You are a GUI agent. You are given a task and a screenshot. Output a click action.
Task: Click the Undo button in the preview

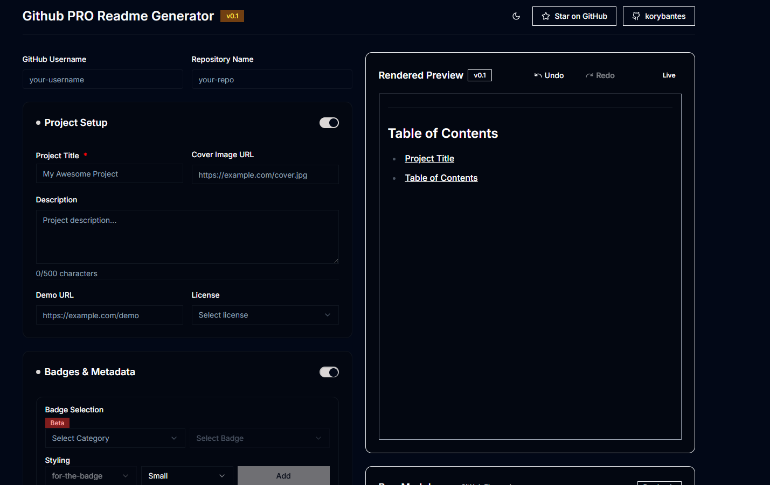point(549,75)
